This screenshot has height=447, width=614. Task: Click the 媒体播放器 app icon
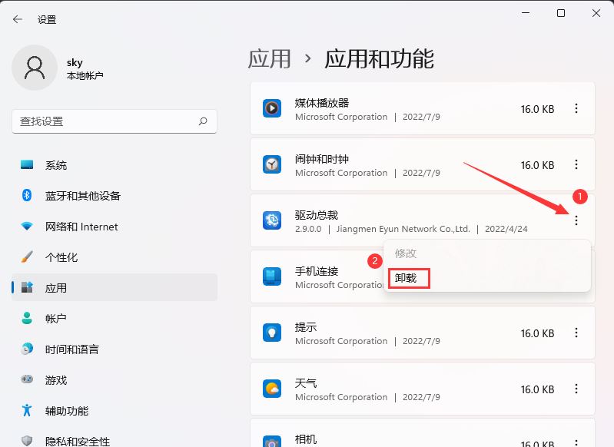(272, 109)
